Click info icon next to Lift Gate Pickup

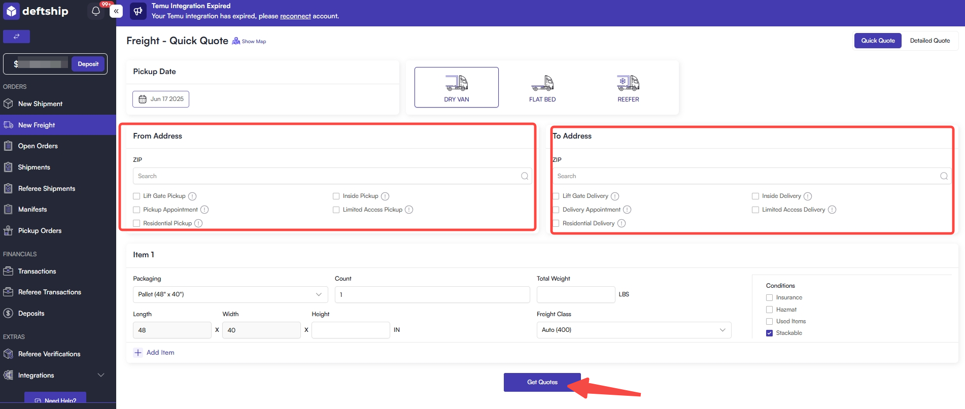(x=192, y=196)
